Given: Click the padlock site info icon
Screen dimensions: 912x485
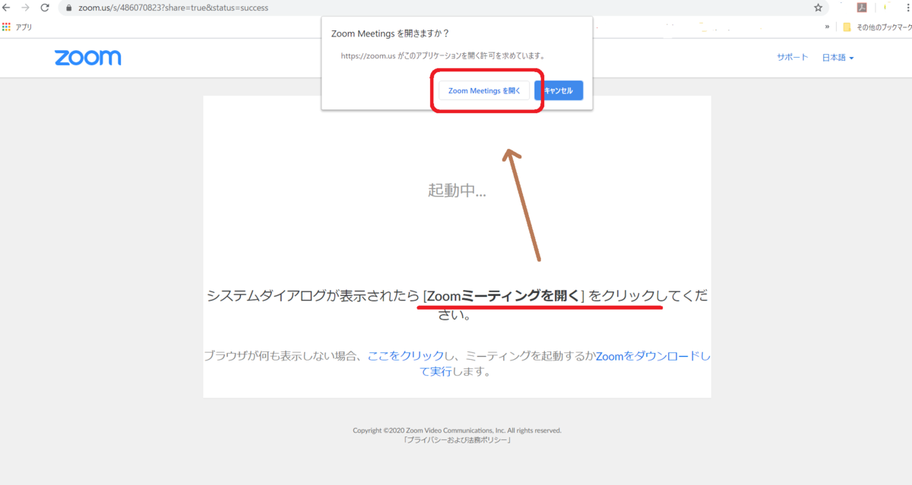Looking at the screenshot, I should coord(68,8).
